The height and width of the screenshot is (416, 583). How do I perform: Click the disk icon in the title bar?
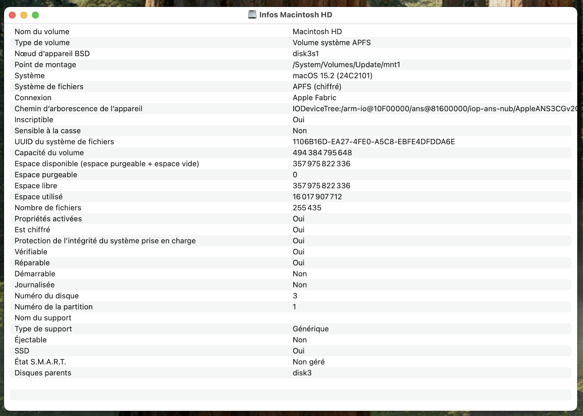pos(252,15)
